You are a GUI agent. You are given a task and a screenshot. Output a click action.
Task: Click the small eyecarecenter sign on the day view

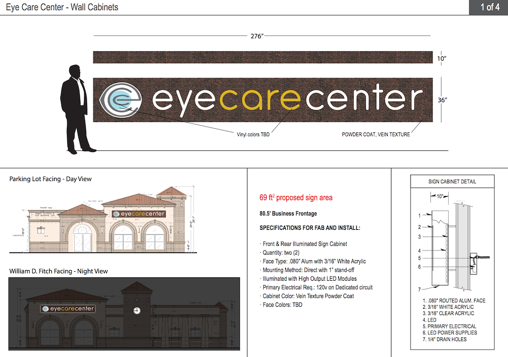coord(139,214)
